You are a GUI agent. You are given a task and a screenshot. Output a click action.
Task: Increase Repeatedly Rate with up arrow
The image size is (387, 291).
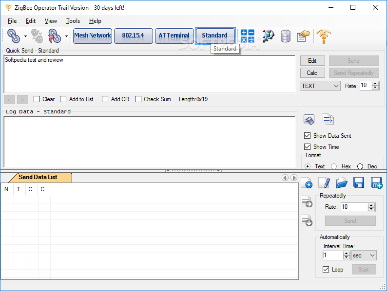pos(371,205)
